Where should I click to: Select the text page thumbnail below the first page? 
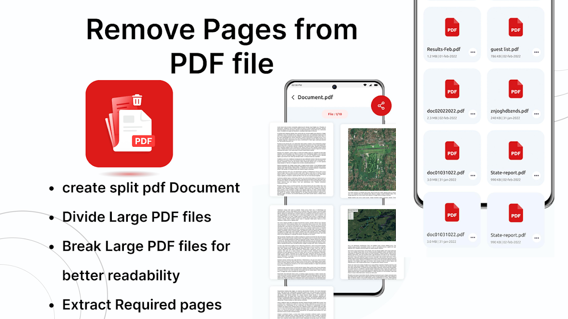[x=302, y=242]
